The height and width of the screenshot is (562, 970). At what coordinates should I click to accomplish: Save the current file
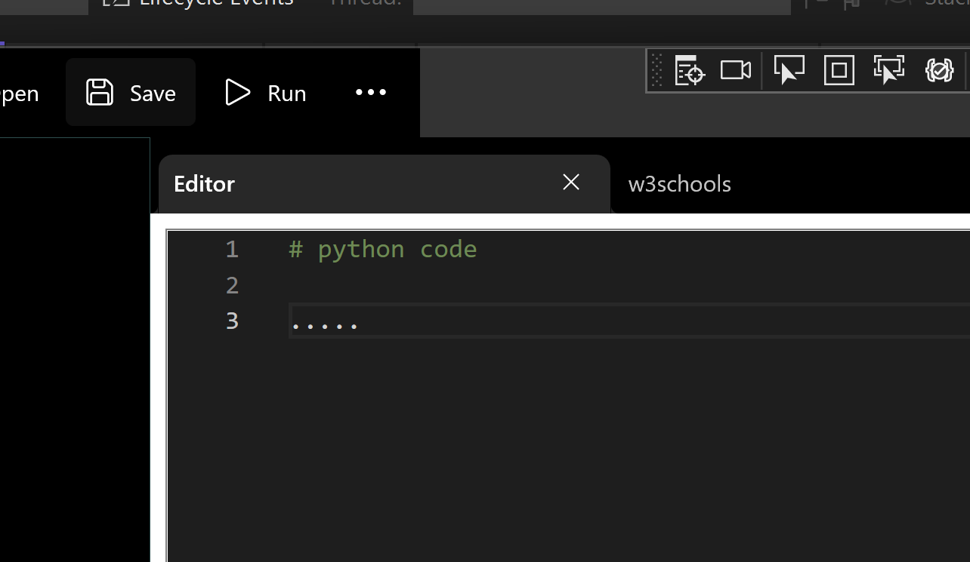130,92
